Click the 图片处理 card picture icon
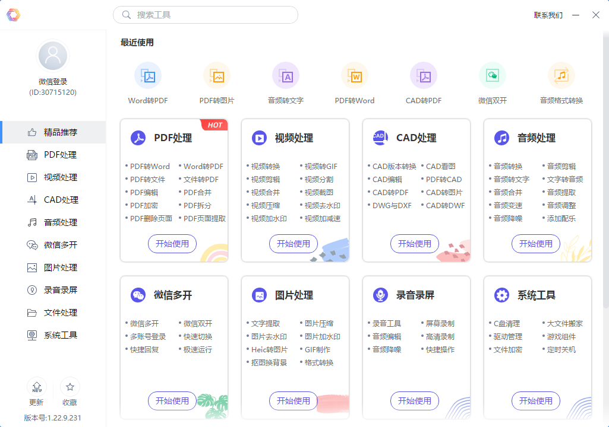The image size is (609, 427). tap(259, 295)
